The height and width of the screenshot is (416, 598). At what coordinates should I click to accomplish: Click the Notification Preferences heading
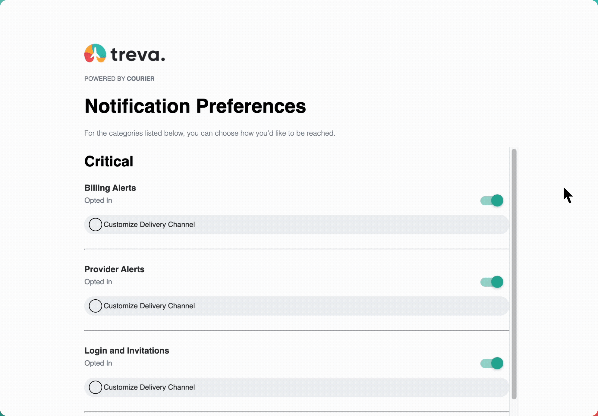pyautogui.click(x=195, y=106)
